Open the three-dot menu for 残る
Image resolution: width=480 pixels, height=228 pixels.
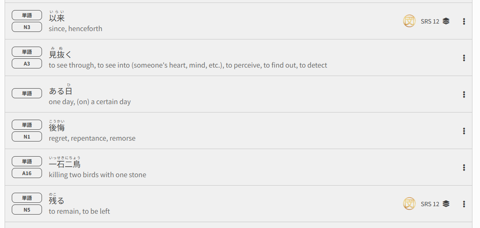coord(464,204)
